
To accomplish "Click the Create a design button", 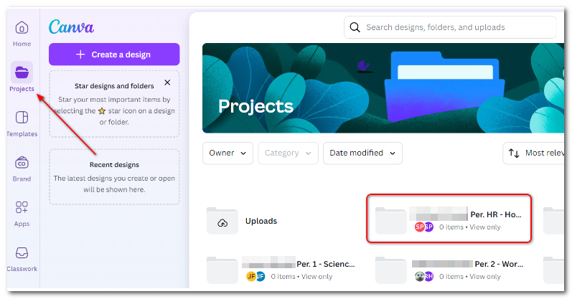I will click(114, 54).
